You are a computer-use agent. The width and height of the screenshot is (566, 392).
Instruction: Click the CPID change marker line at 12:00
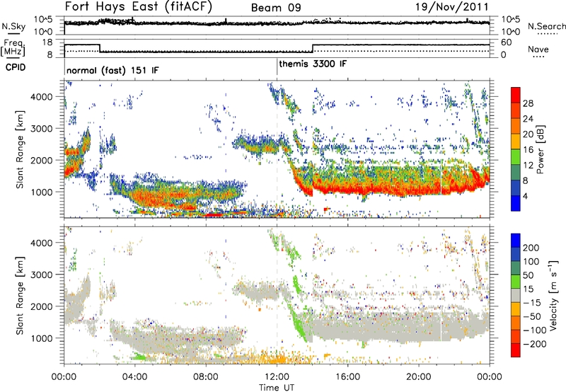277,67
